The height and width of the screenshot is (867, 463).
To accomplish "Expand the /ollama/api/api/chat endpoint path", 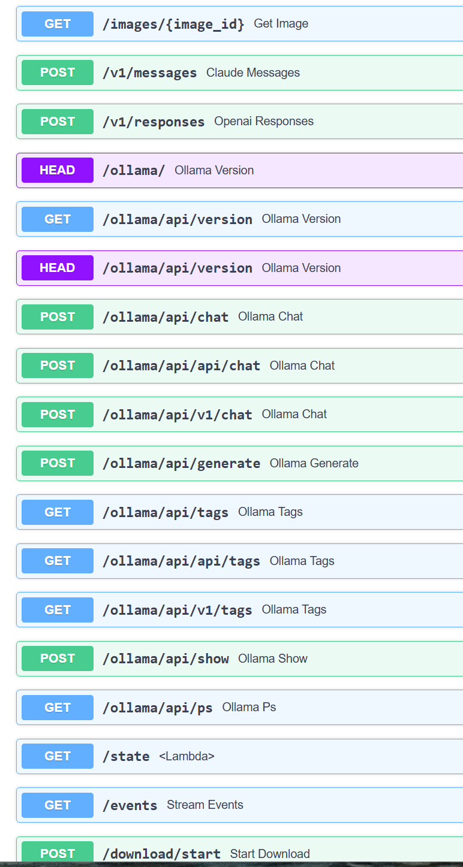I will [181, 366].
